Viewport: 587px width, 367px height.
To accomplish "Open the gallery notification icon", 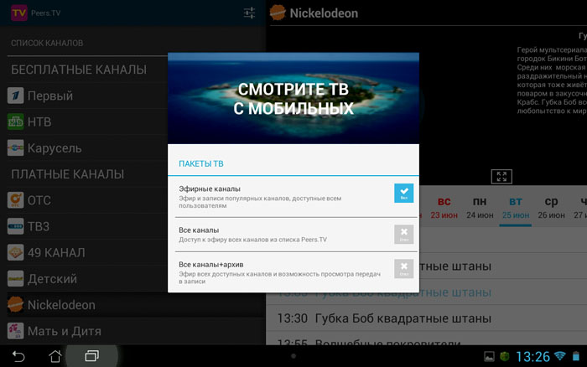I will (x=489, y=356).
